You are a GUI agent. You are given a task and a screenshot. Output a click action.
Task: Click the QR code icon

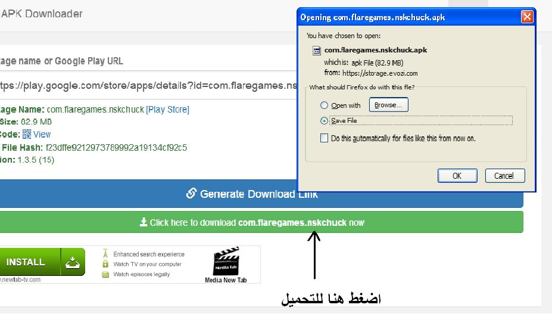tap(26, 135)
